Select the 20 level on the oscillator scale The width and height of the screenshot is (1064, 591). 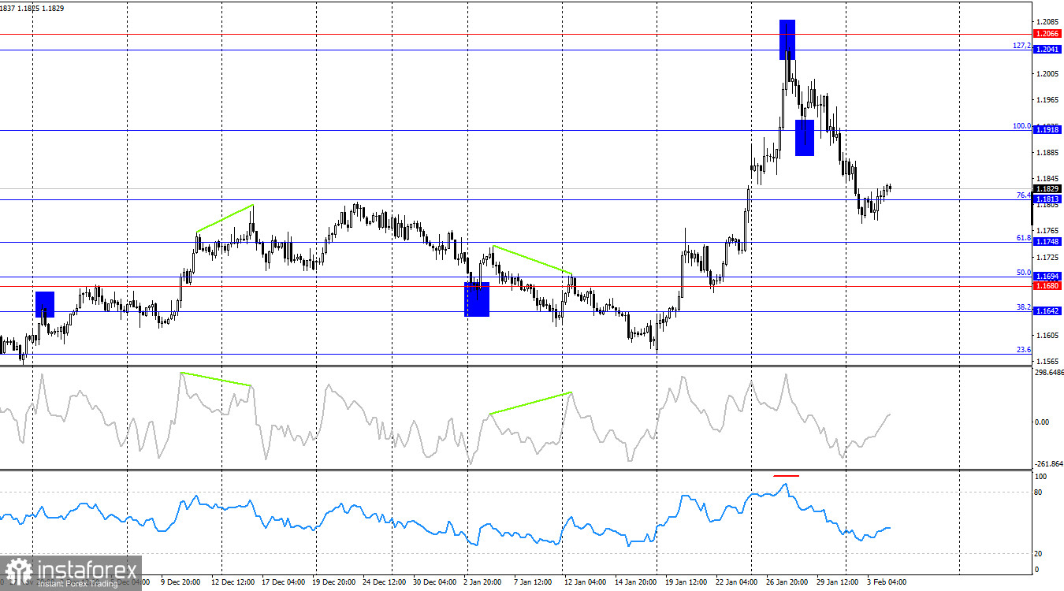coord(1040,554)
